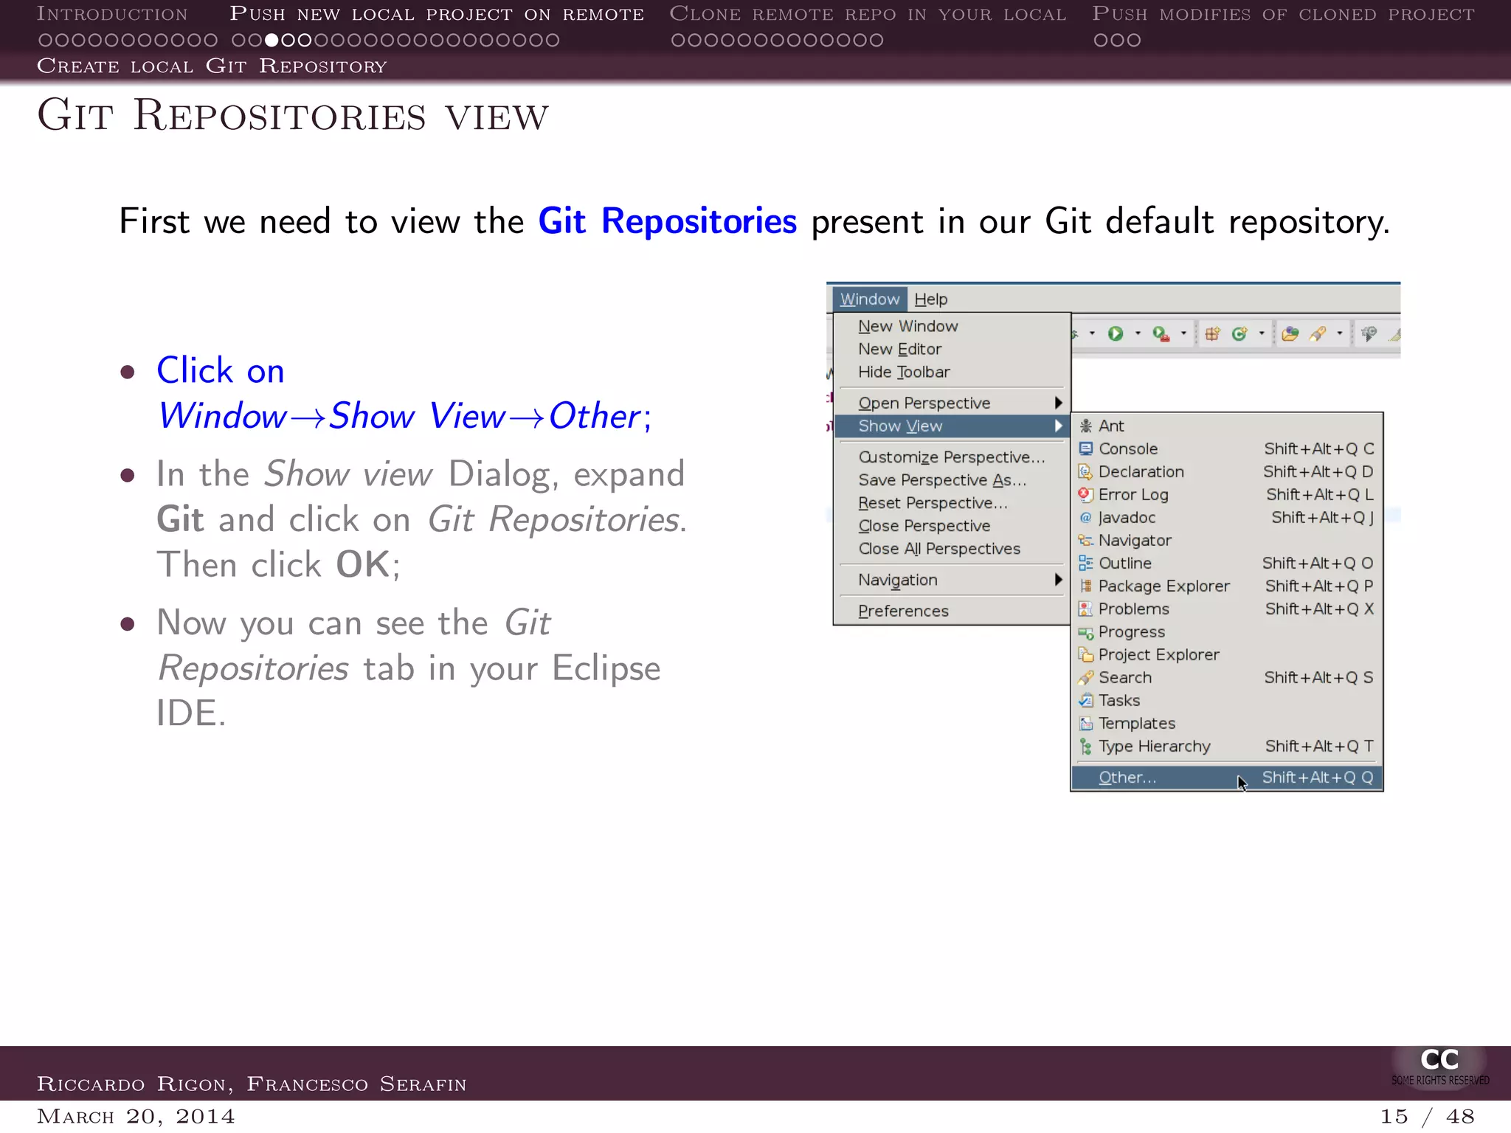Select the Ant view with ant icon

pos(1226,426)
